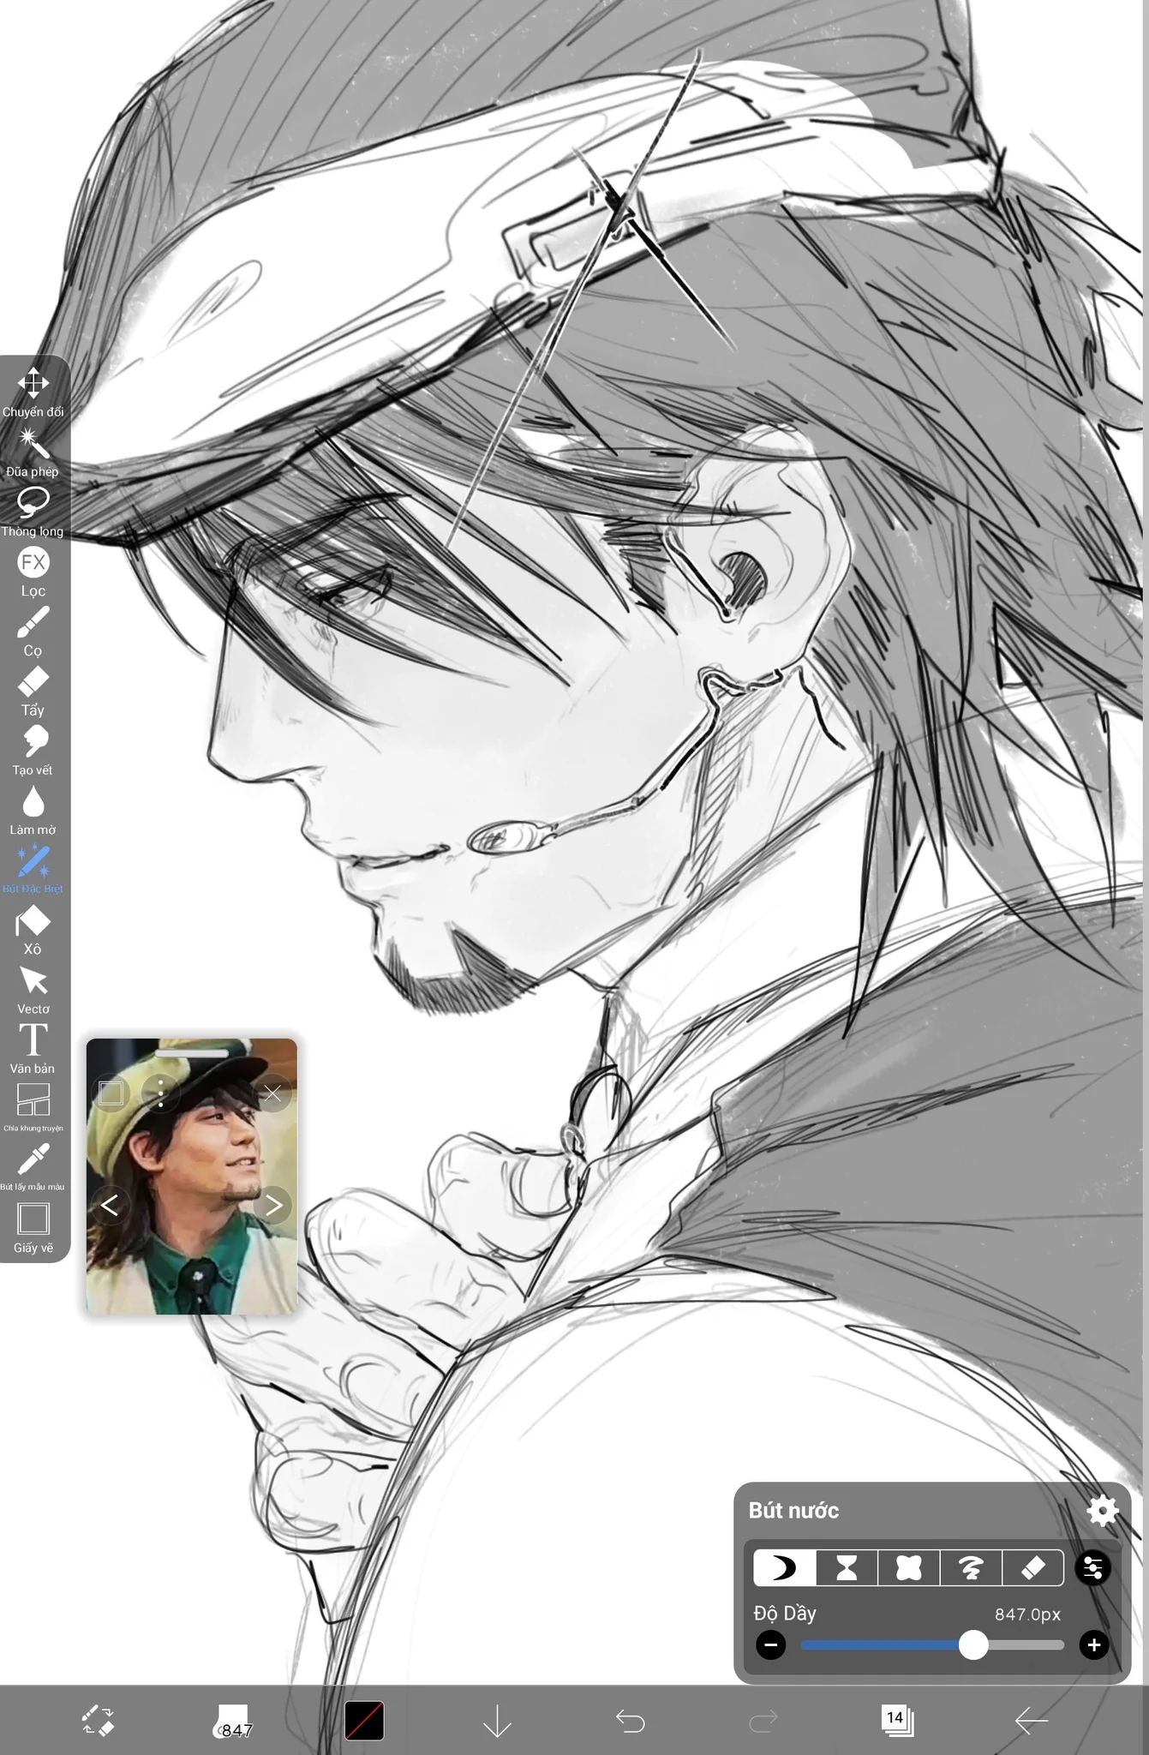Open the black color swatch
The image size is (1149, 1755).
tap(364, 1721)
